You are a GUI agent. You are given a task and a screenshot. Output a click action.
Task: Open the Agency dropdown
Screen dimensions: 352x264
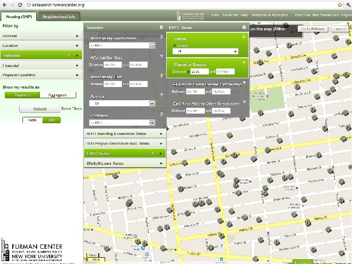click(x=122, y=103)
